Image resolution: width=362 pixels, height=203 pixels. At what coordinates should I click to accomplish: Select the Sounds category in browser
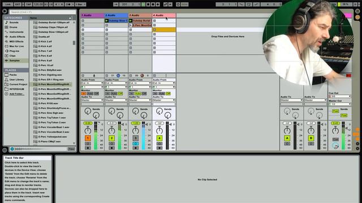[14, 23]
